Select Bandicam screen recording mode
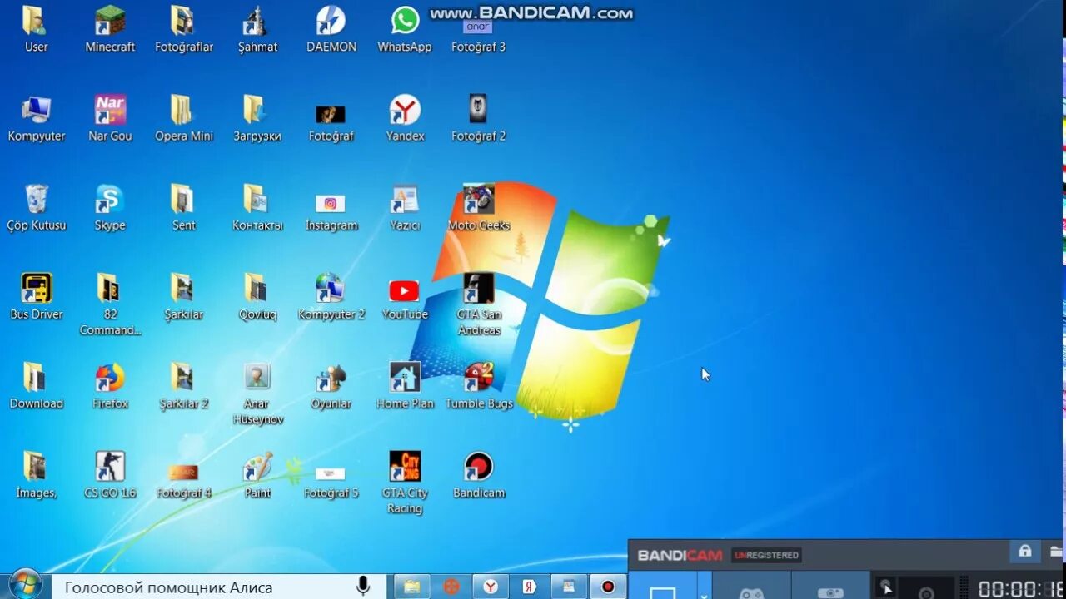 [x=663, y=586]
